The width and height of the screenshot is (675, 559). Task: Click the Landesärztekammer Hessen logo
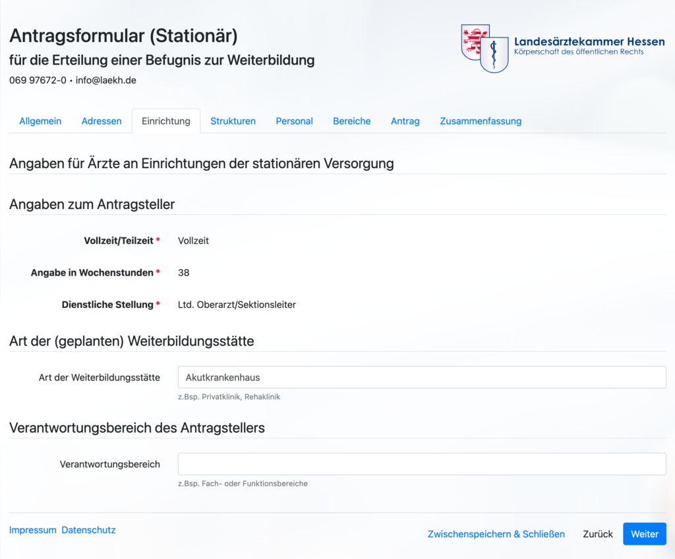click(x=563, y=48)
